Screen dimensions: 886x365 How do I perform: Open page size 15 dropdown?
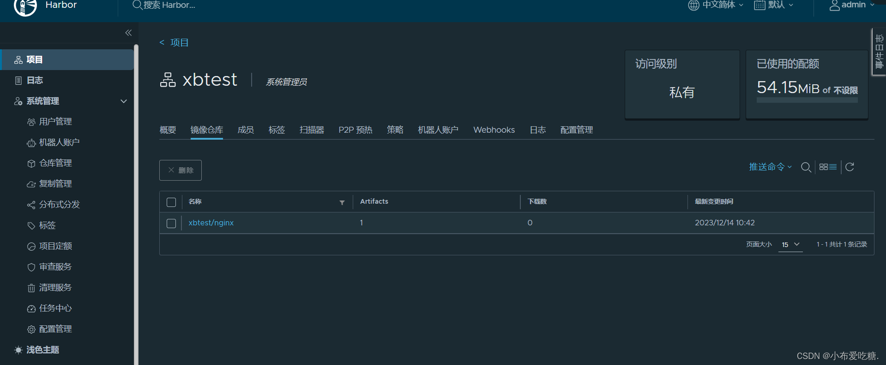pyautogui.click(x=790, y=245)
